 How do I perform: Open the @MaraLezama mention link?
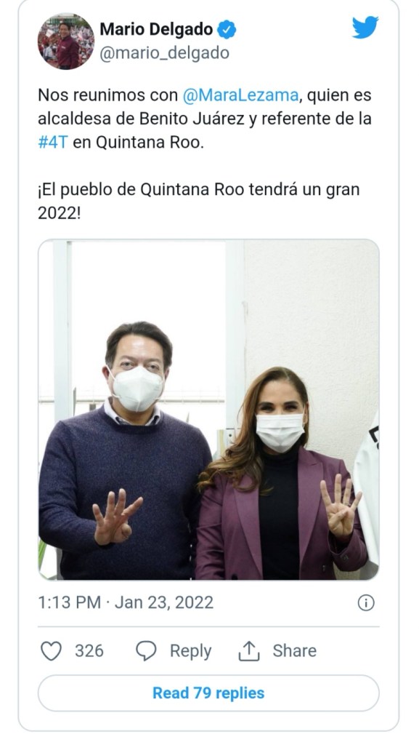coord(240,95)
